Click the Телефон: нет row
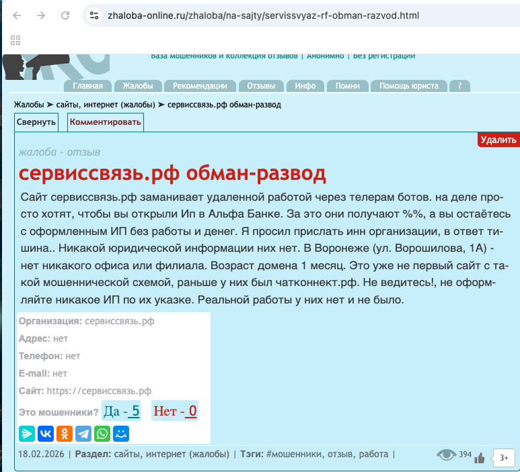This screenshot has height=472, width=520. 50,356
